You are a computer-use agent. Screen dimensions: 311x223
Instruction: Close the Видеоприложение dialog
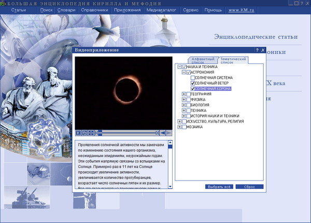(263, 50)
